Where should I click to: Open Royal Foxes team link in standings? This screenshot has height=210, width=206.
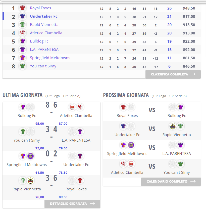pos(40,8)
